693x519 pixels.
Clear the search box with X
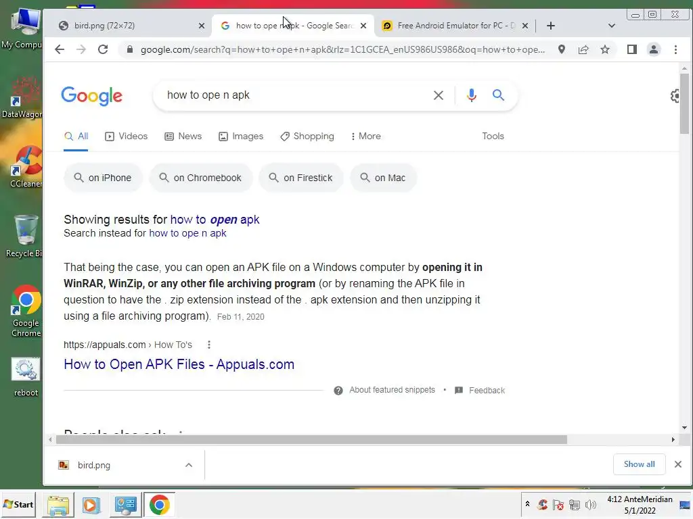pos(439,95)
